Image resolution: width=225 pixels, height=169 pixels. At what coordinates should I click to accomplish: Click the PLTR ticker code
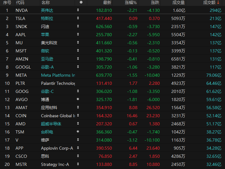click(x=20, y=83)
